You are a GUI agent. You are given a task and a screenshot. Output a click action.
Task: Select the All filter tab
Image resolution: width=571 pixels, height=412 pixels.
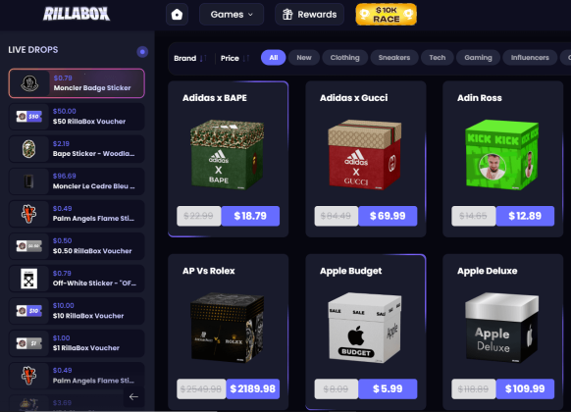pos(274,58)
